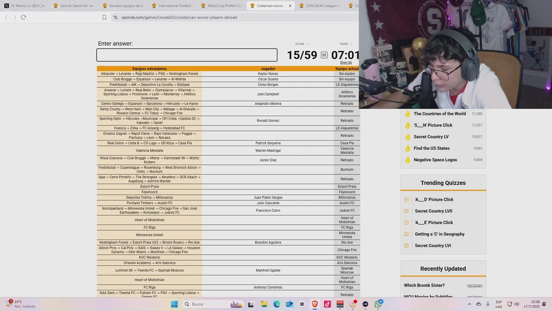Click the OneDrive cloud icon in tray
The height and width of the screenshot is (311, 552).
479,304
